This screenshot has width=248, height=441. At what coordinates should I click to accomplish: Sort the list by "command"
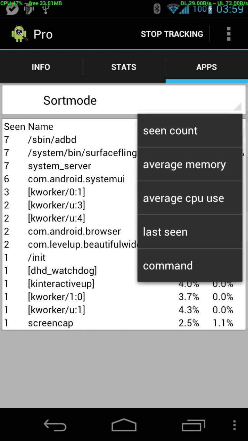(190, 266)
